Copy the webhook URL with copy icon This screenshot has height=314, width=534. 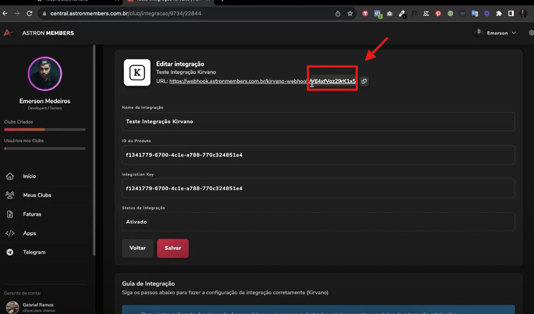pos(364,81)
